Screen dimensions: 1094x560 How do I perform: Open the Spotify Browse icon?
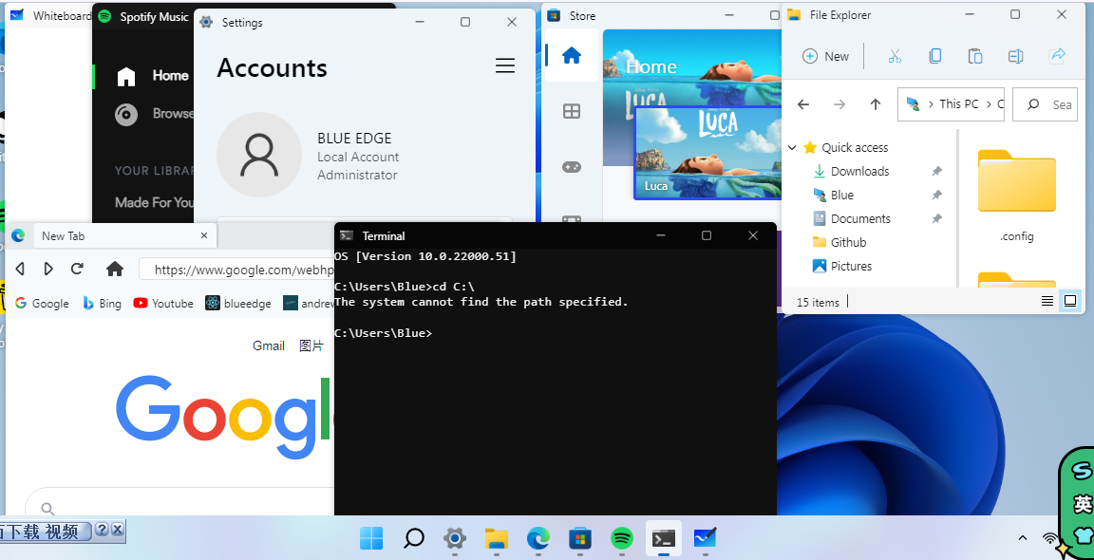(x=126, y=114)
